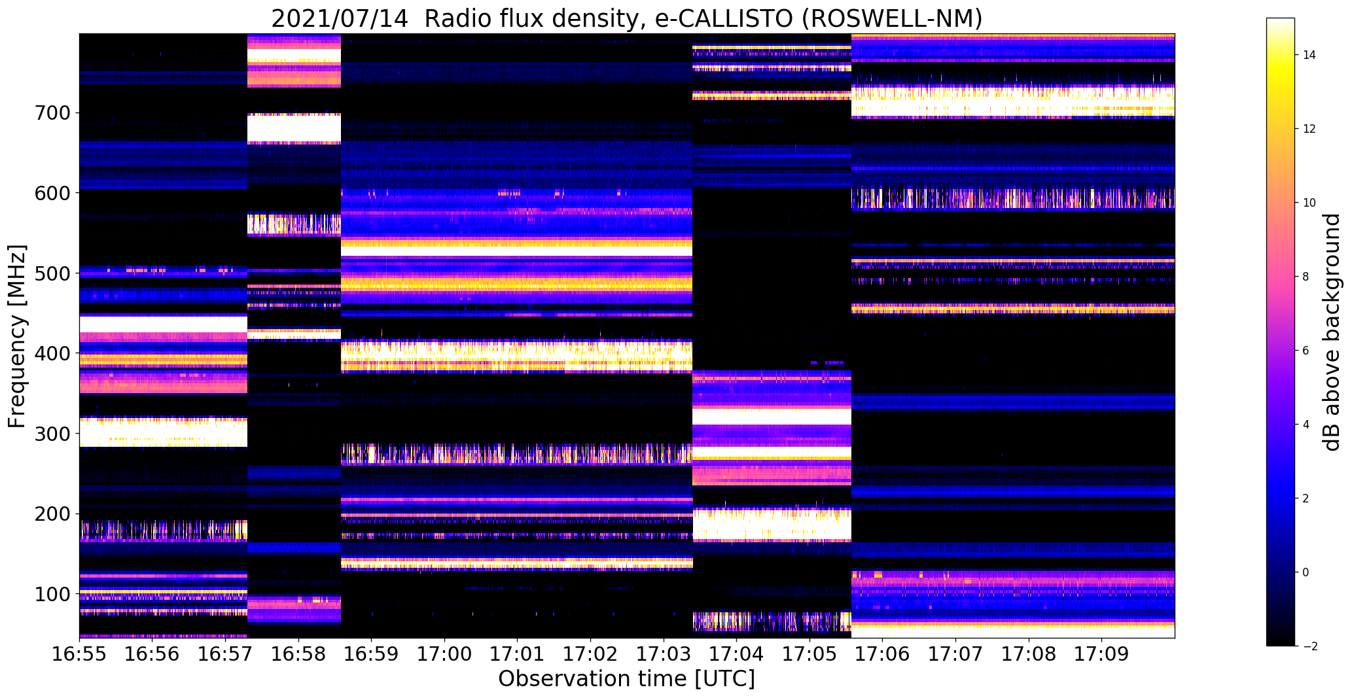Click the 17:09 time tick label
Viewport: 1352px width, 698px height.
tap(1102, 654)
